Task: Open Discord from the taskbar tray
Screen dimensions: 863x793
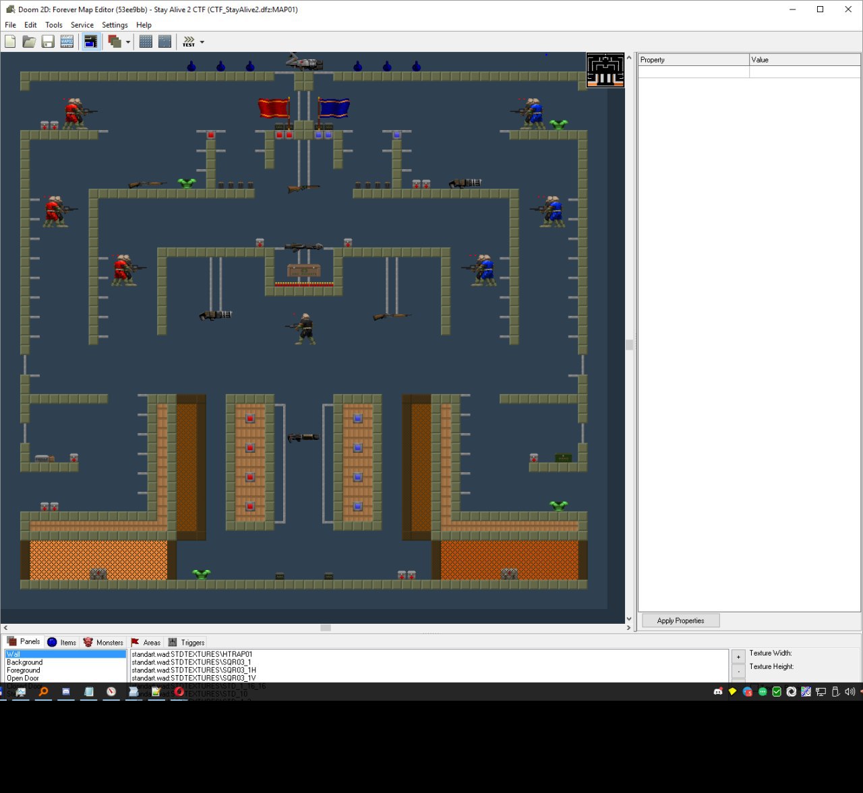Action: (718, 692)
